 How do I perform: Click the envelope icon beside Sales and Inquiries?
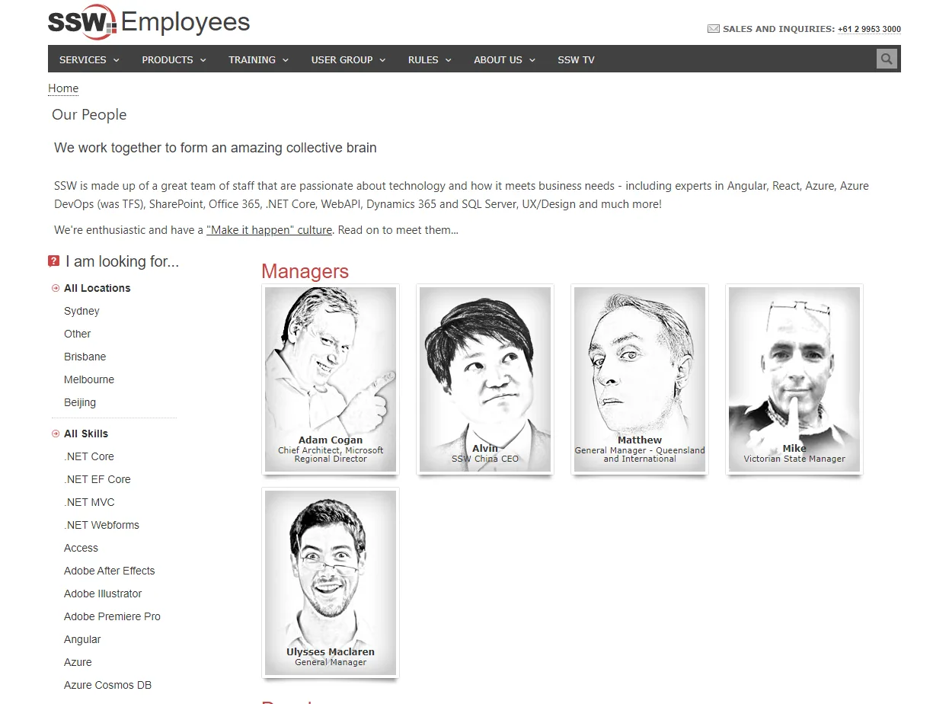pyautogui.click(x=714, y=29)
